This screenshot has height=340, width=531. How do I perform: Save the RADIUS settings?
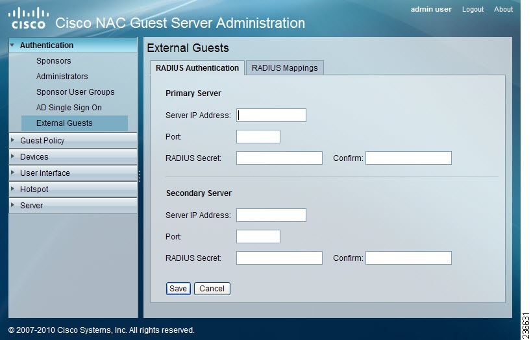click(178, 289)
